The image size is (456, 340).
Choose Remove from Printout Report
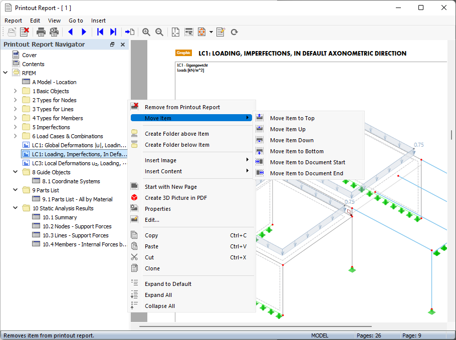[x=191, y=107]
